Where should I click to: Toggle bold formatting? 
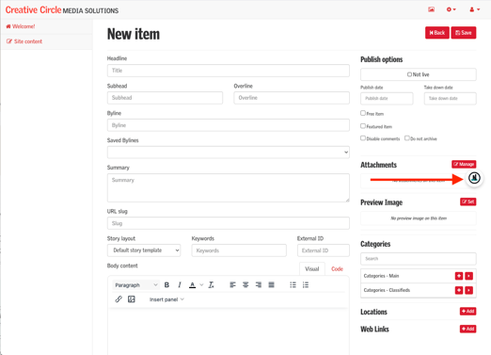[166, 285]
